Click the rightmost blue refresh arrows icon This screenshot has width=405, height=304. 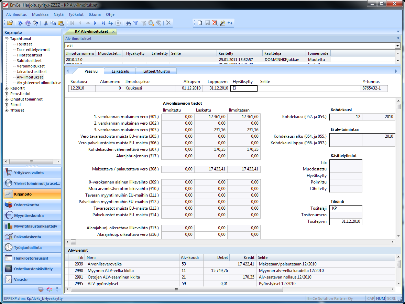[230, 23]
